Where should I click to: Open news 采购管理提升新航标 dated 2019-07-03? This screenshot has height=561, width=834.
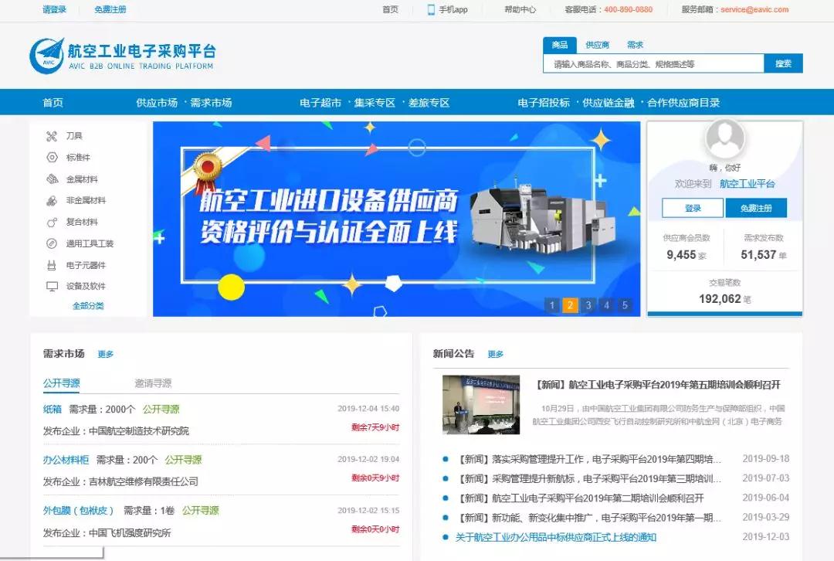click(591, 479)
